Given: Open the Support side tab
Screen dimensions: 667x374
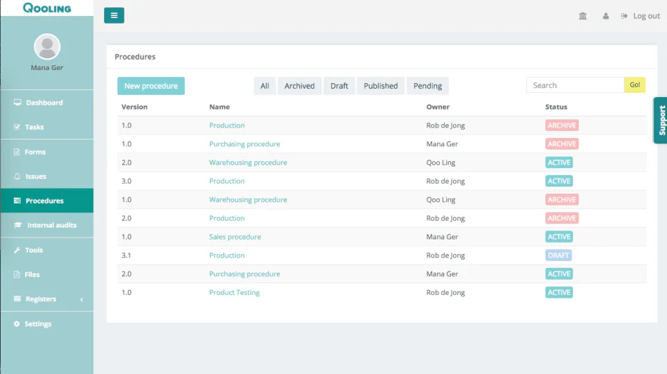Looking at the screenshot, I should [661, 120].
